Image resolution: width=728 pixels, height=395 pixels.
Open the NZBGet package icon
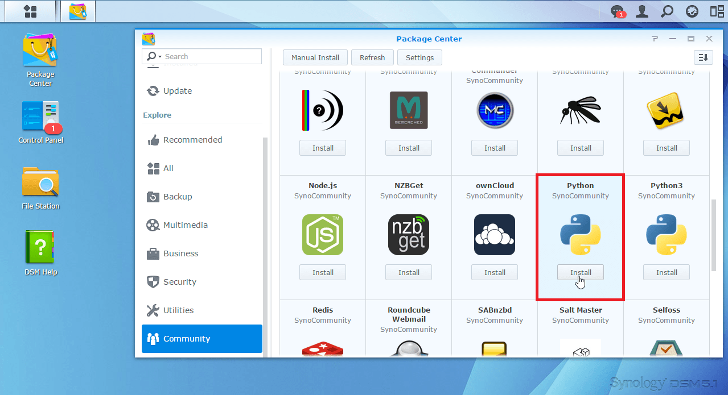tap(409, 235)
